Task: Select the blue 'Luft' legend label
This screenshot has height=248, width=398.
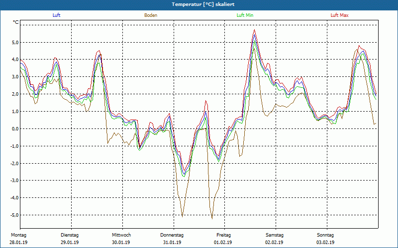Action: (56, 15)
